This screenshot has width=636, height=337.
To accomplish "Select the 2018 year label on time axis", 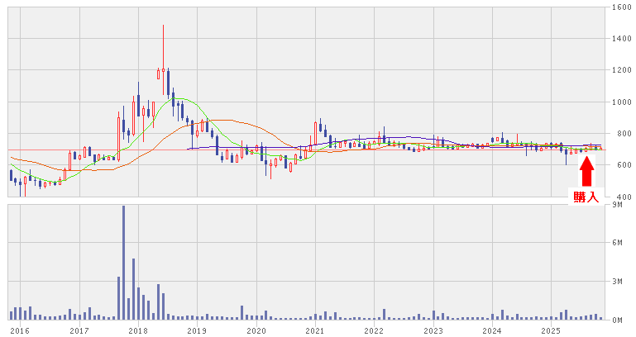I will [x=138, y=330].
